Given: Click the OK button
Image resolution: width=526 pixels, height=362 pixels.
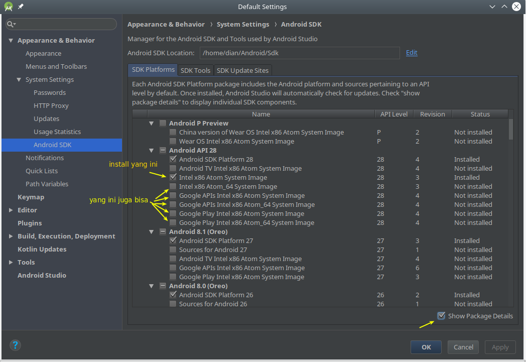Looking at the screenshot, I should point(426,347).
